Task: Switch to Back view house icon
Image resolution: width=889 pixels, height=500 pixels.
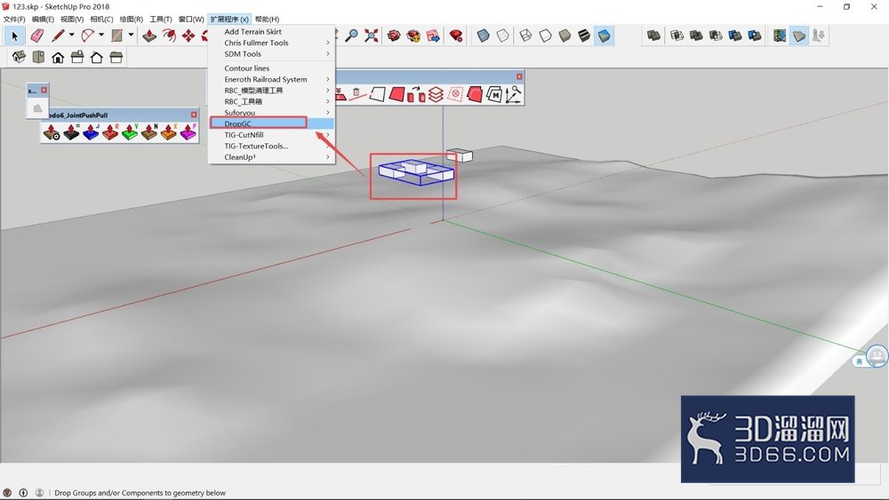Action: click(96, 57)
